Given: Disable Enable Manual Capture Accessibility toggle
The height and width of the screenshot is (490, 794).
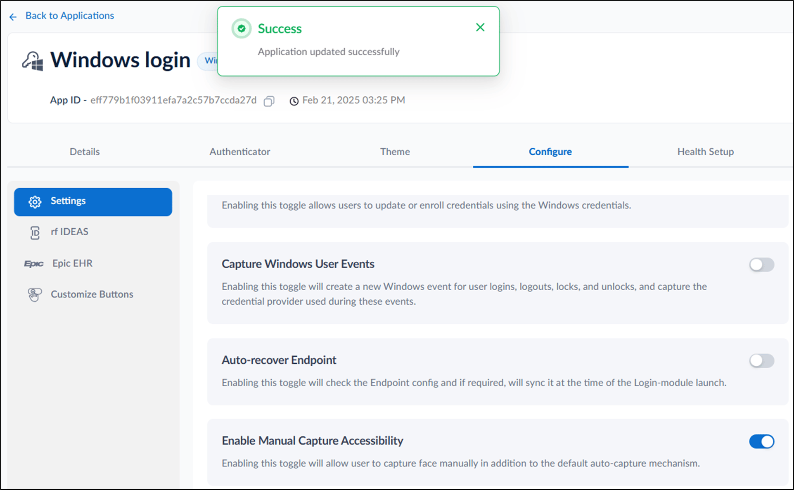Looking at the screenshot, I should (x=762, y=441).
